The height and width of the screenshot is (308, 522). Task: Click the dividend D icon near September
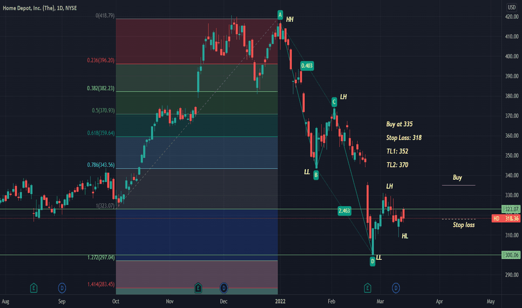62,288
